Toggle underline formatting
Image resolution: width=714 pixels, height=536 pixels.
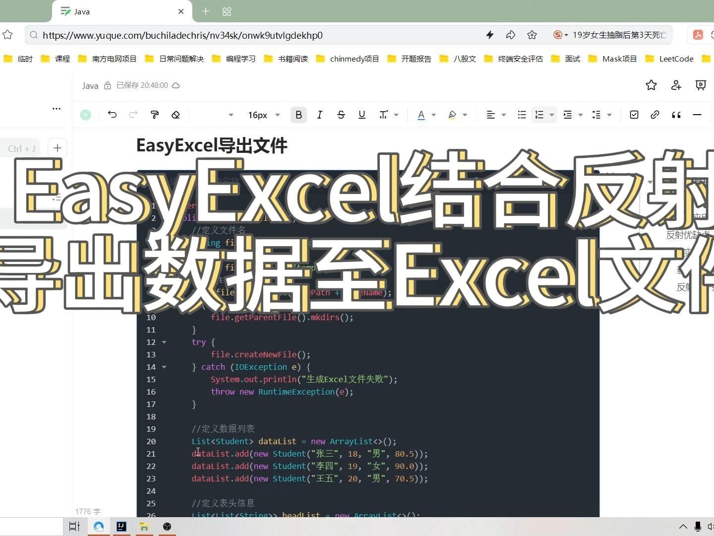point(362,115)
